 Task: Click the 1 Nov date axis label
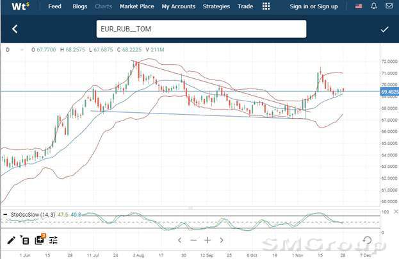(x=297, y=255)
